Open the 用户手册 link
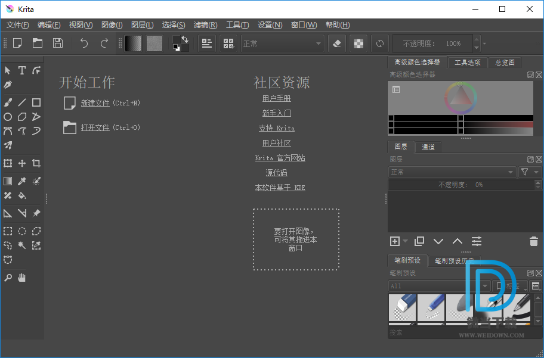Screen dimensions: 544x358 (x=277, y=98)
